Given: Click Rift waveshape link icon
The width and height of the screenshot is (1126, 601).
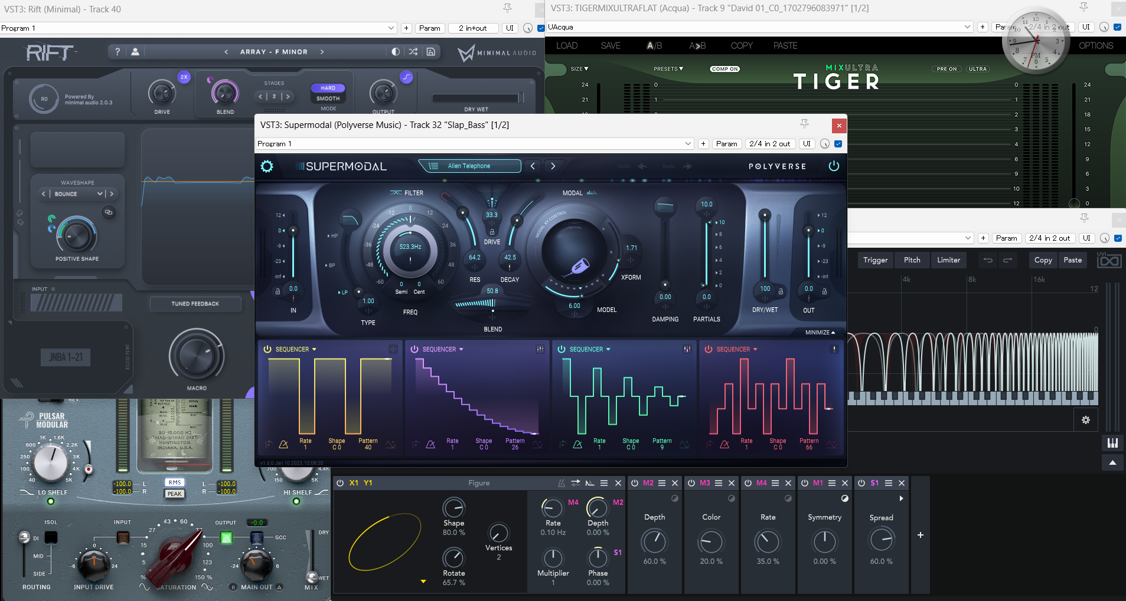Looking at the screenshot, I should pyautogui.click(x=109, y=212).
